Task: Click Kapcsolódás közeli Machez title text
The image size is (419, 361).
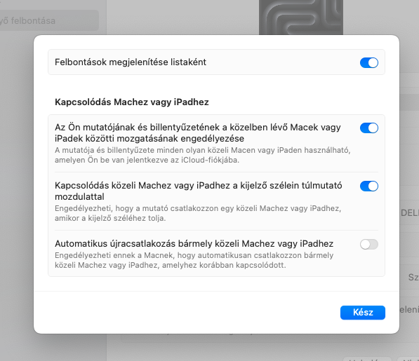Action: tap(199, 191)
